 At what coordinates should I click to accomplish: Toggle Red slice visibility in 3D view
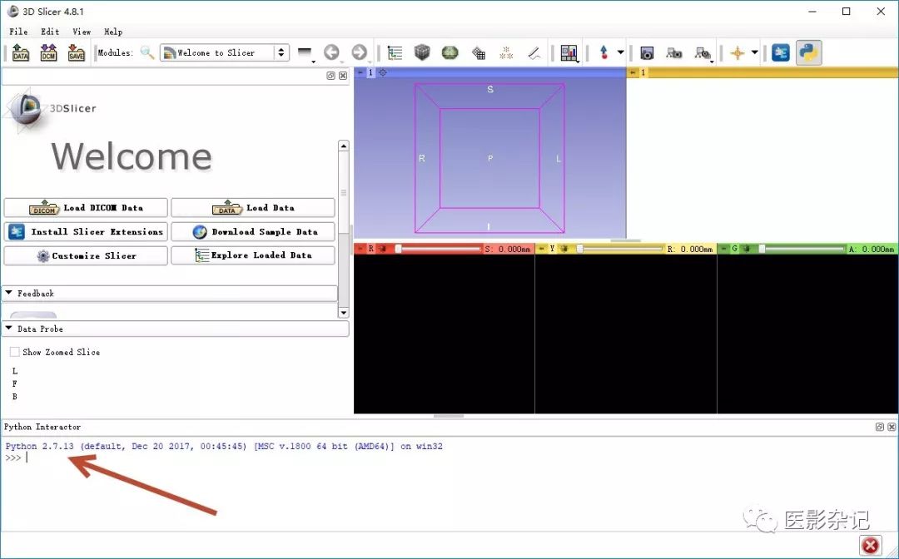(x=382, y=249)
